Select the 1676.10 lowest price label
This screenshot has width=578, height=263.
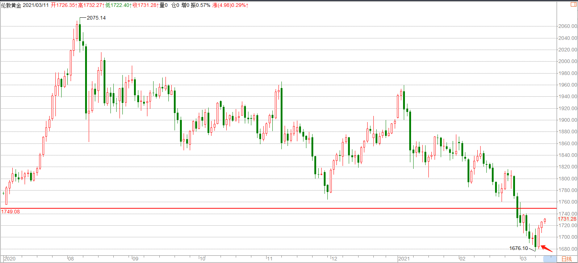tap(519, 248)
